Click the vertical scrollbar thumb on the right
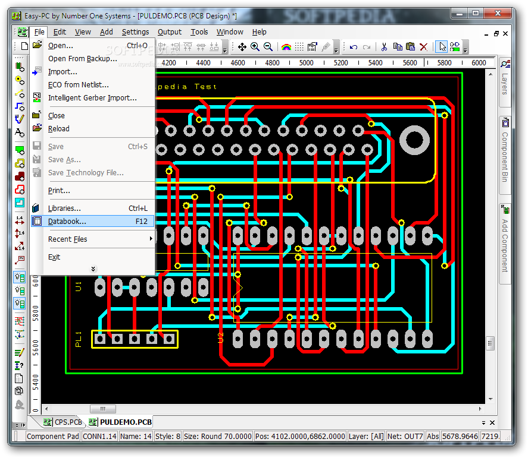 (x=490, y=343)
